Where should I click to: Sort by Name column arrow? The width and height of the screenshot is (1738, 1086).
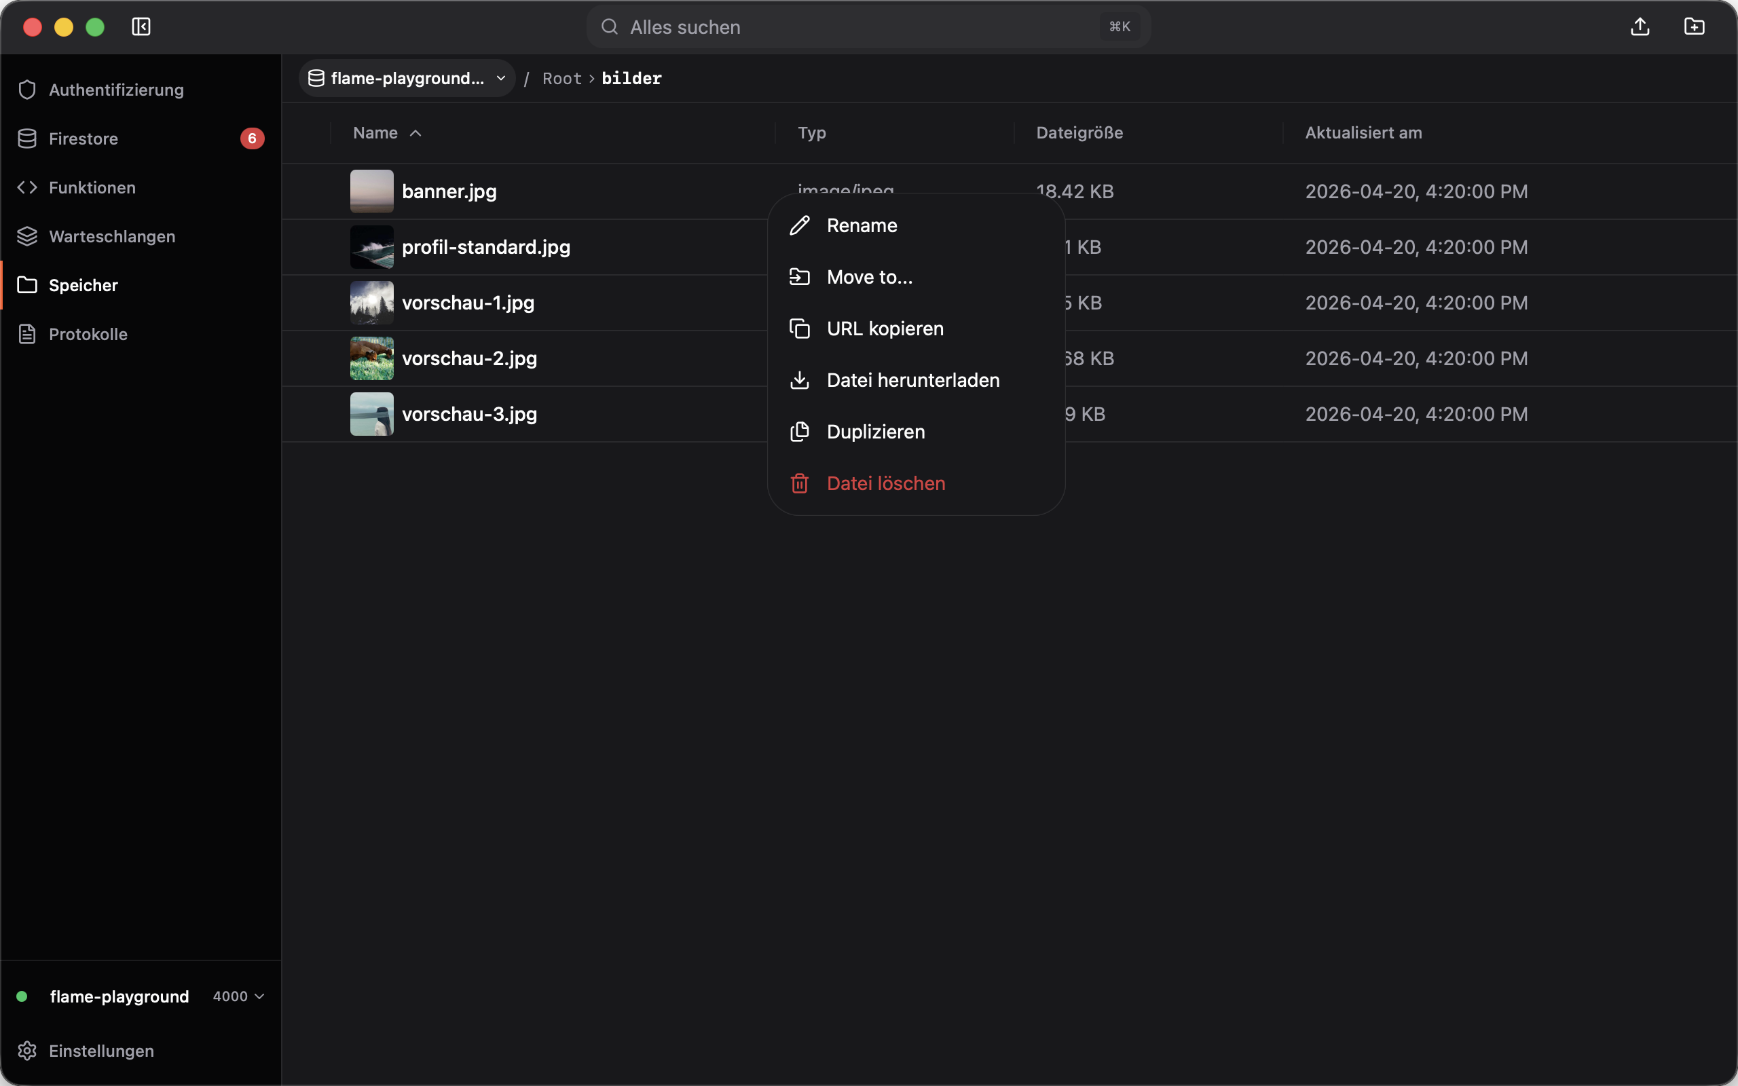[x=415, y=134]
